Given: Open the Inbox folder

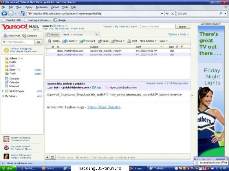Looking at the screenshot, I should pyautogui.click(x=13, y=58).
